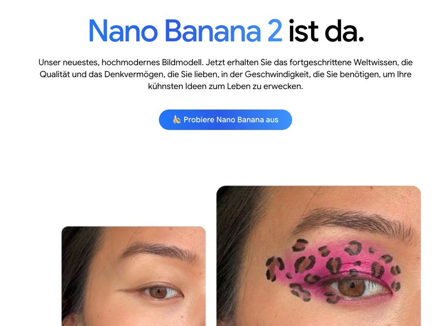Screen dimensions: 441x326
Task: Click the word 'Bildmodell' in the description
Action: click(182, 62)
